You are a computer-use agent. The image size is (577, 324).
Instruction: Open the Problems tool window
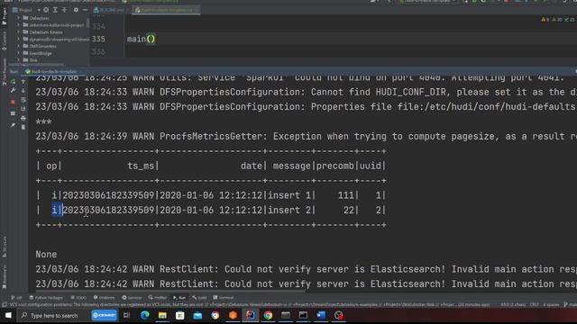click(x=105, y=298)
